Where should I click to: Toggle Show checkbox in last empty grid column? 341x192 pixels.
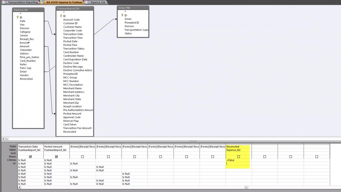click(317, 157)
